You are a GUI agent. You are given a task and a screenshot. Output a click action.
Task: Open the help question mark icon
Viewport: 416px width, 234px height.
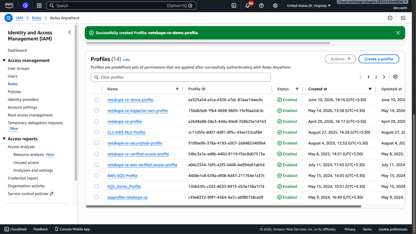261,6
